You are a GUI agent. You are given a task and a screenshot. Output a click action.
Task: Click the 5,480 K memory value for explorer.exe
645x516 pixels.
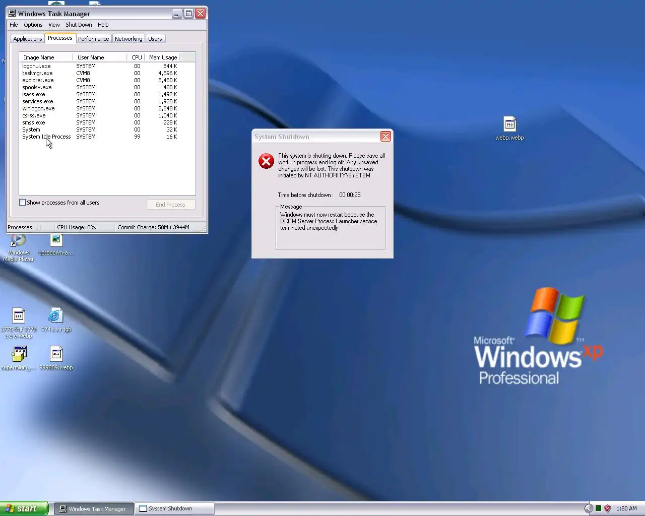click(167, 80)
